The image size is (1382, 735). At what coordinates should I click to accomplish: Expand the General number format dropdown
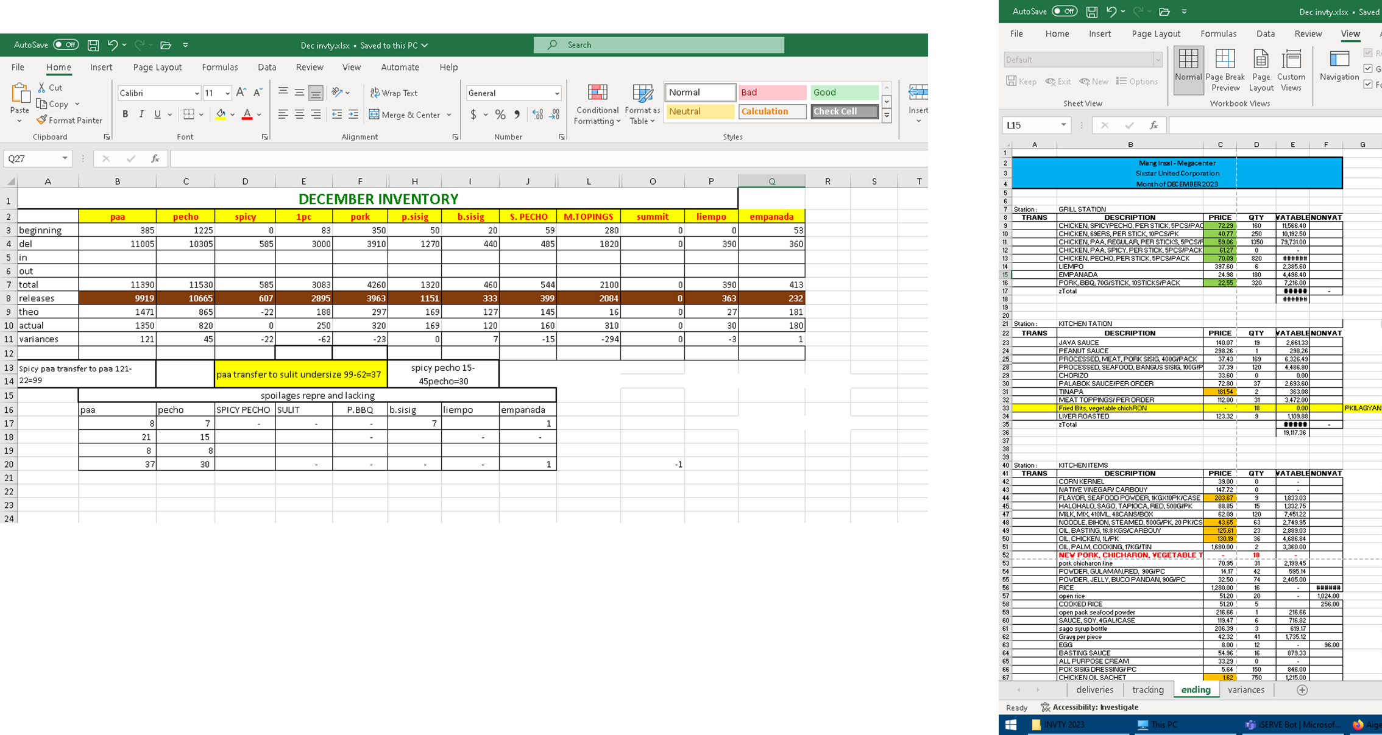(556, 93)
